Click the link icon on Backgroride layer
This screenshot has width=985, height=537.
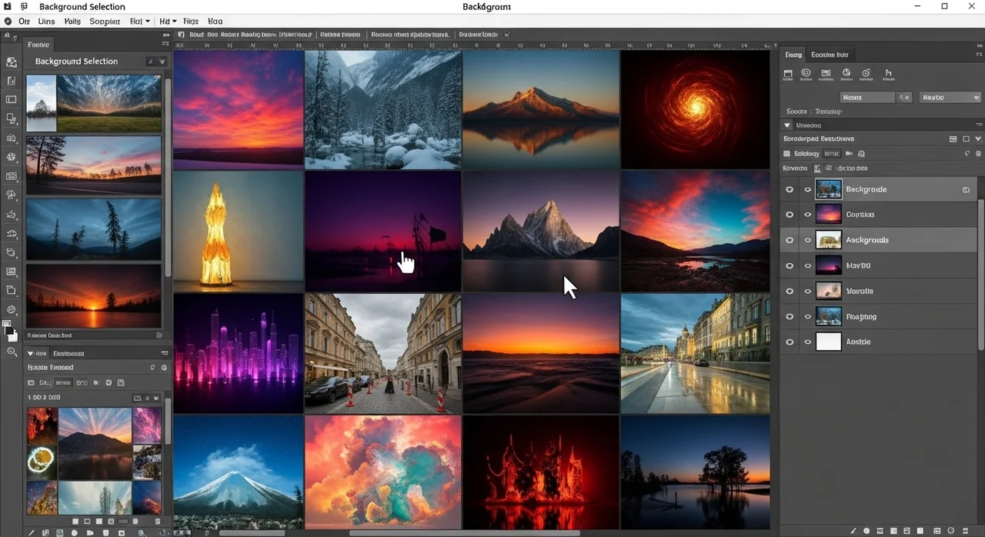966,189
